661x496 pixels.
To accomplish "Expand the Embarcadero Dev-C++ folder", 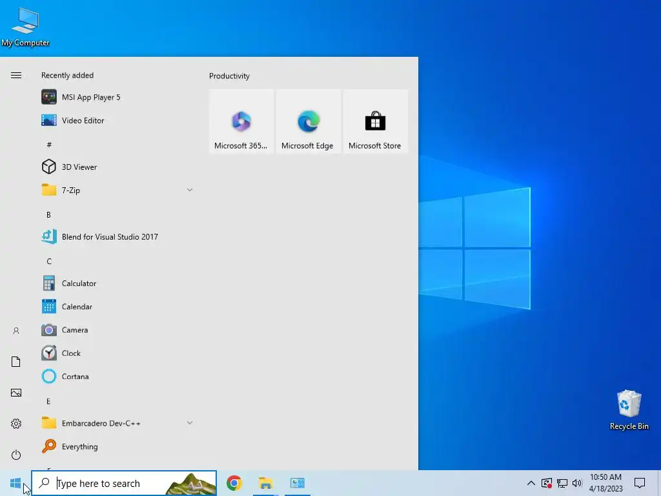I will click(x=117, y=423).
